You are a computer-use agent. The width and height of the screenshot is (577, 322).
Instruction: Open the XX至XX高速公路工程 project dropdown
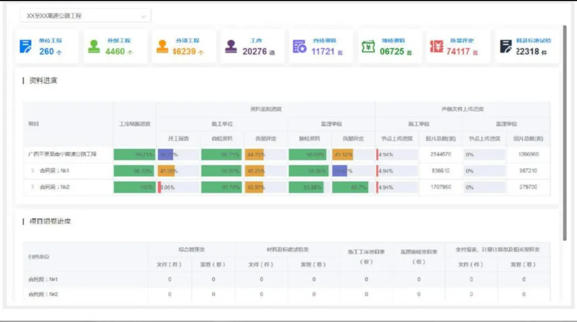(85, 15)
